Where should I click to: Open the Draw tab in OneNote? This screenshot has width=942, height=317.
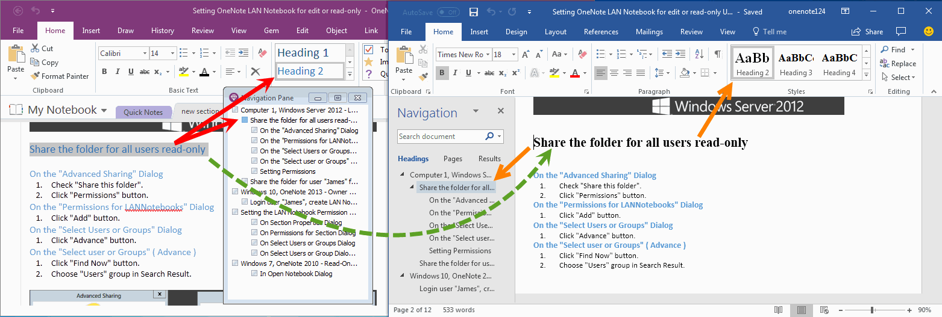click(x=126, y=31)
